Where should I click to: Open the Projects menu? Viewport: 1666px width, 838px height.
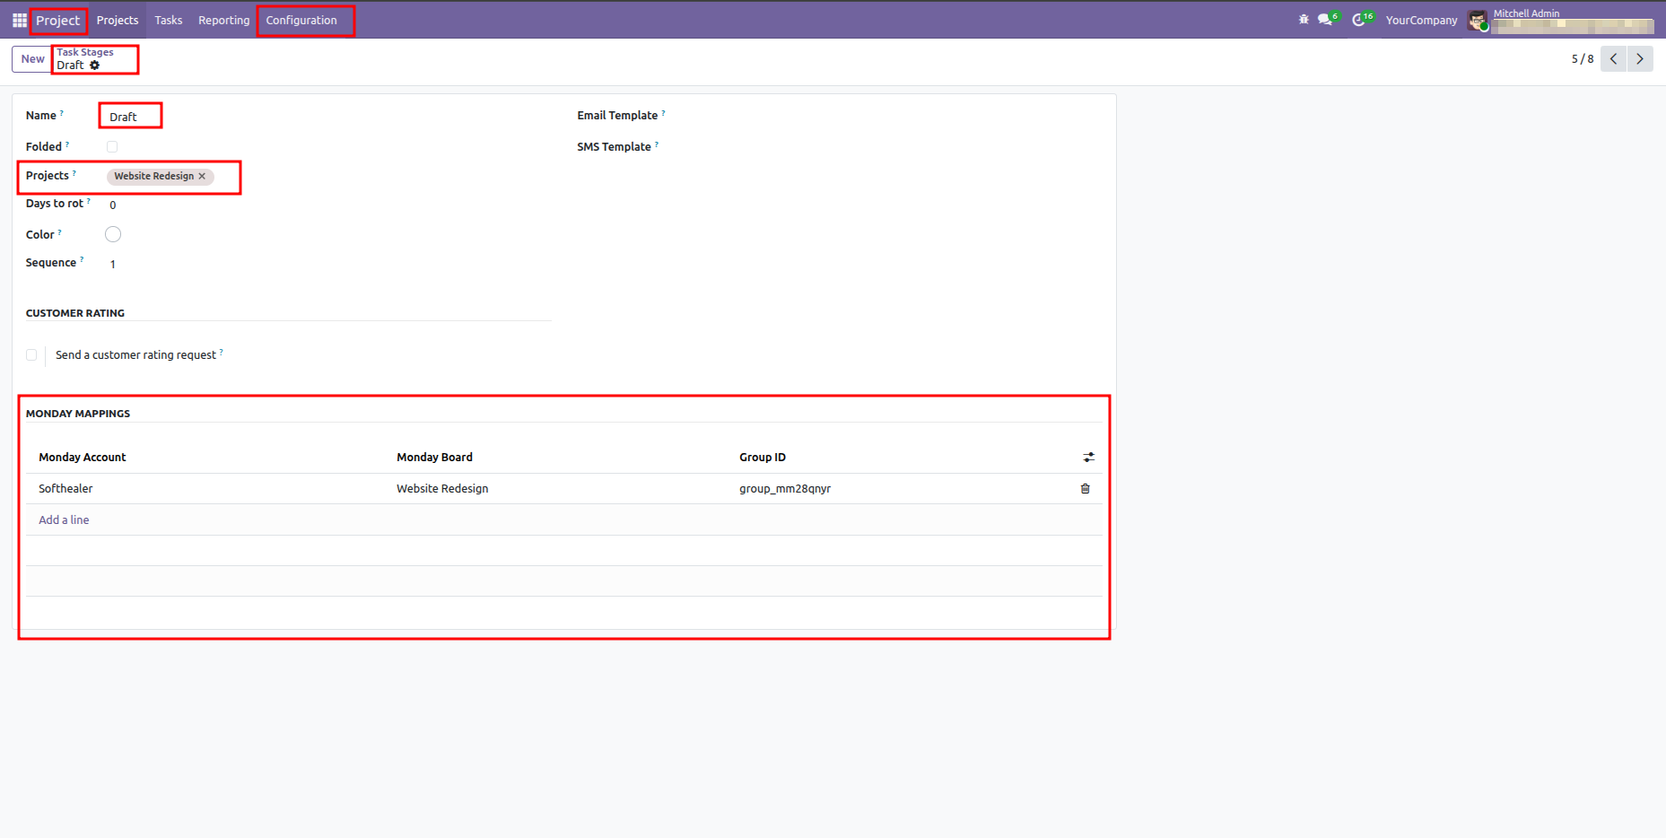[118, 20]
